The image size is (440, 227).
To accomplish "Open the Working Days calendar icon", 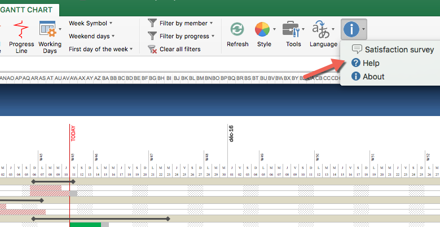I will (50, 29).
